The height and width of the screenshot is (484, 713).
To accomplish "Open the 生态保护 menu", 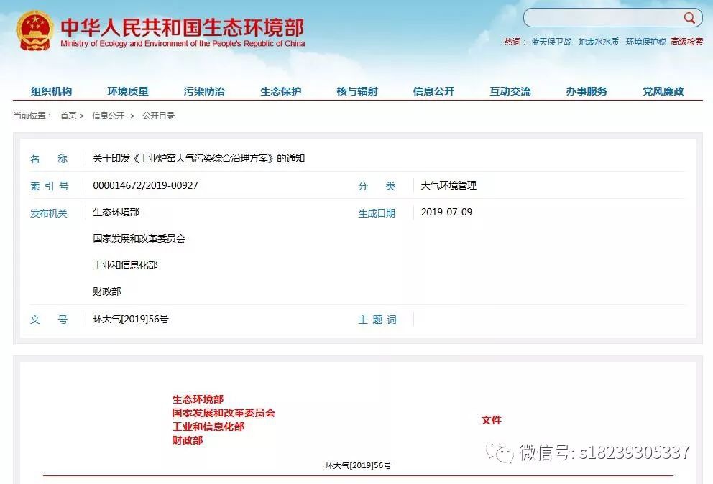I will click(x=280, y=91).
